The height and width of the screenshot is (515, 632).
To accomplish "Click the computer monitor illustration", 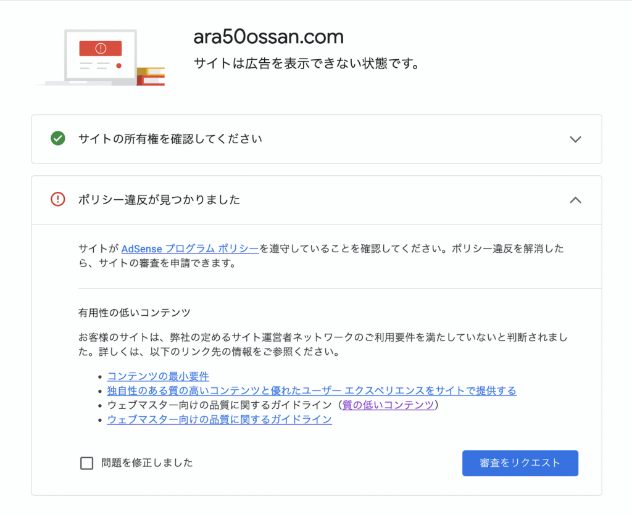I will pyautogui.click(x=99, y=57).
